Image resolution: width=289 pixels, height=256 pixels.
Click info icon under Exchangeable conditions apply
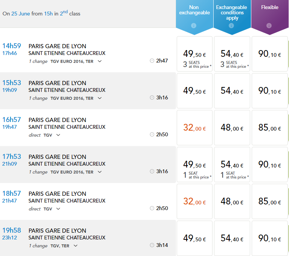pos(231,26)
